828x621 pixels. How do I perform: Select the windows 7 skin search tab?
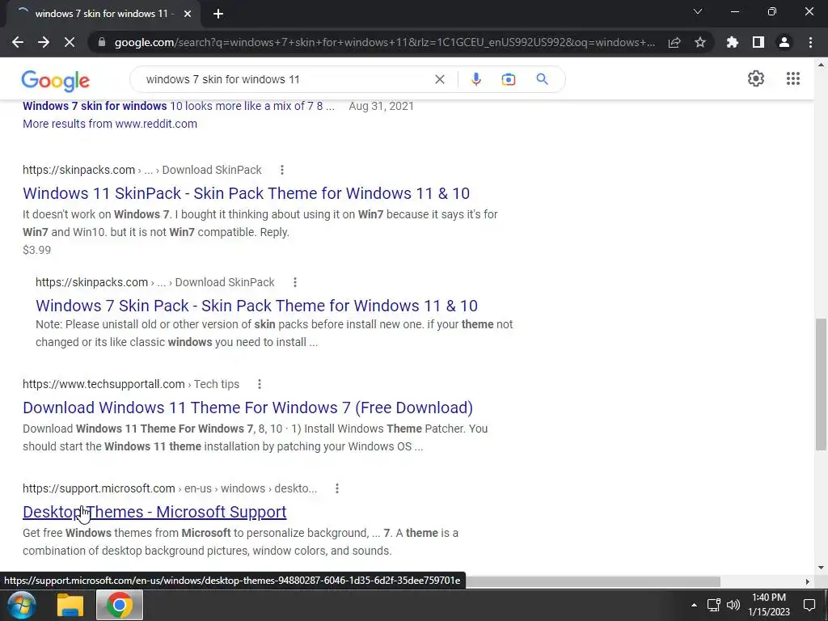pos(103,14)
